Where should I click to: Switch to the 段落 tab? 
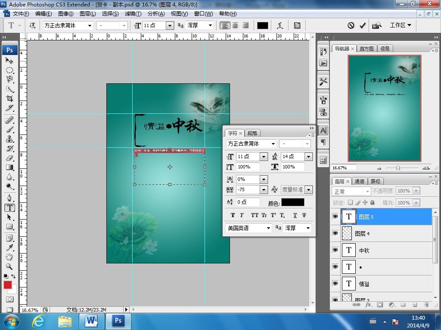coord(252,133)
